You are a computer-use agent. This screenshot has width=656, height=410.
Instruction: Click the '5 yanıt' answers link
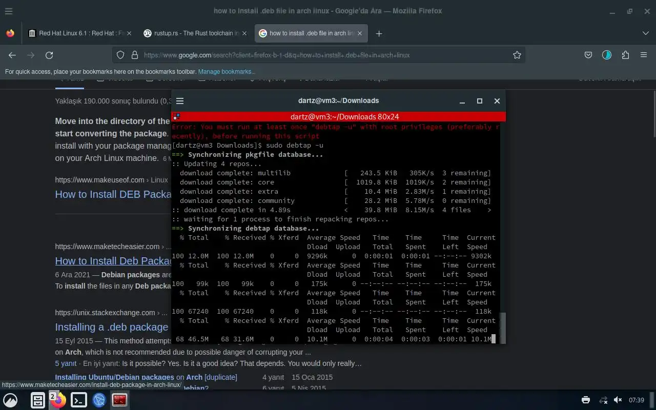coord(66,363)
